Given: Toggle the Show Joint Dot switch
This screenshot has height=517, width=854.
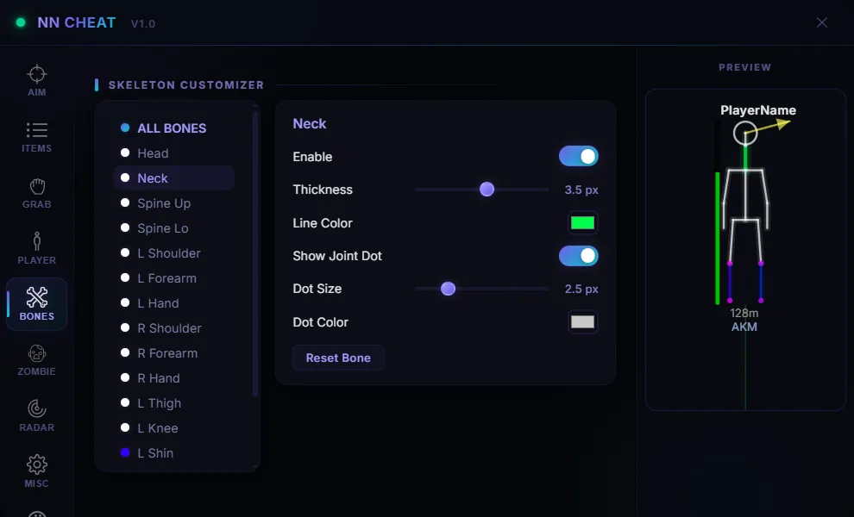Looking at the screenshot, I should click(579, 256).
